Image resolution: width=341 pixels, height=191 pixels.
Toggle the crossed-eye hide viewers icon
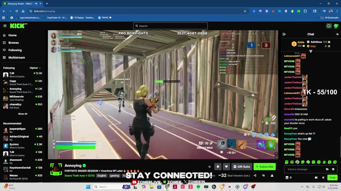coord(263,175)
